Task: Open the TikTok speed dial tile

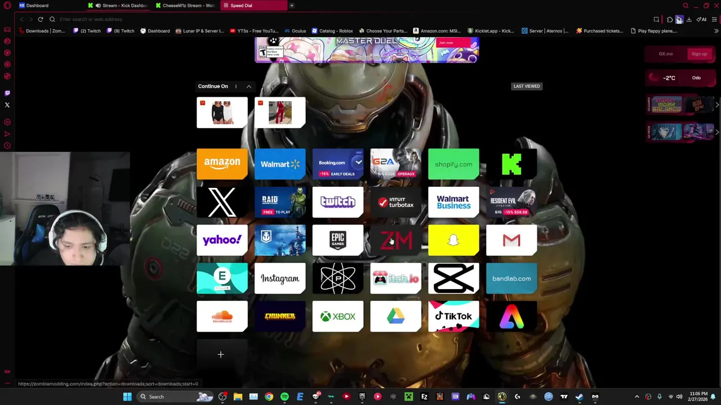Action: point(453,316)
